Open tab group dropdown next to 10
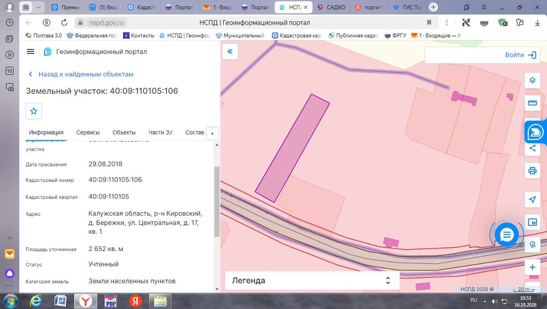The width and height of the screenshot is (547, 309). pos(39,7)
